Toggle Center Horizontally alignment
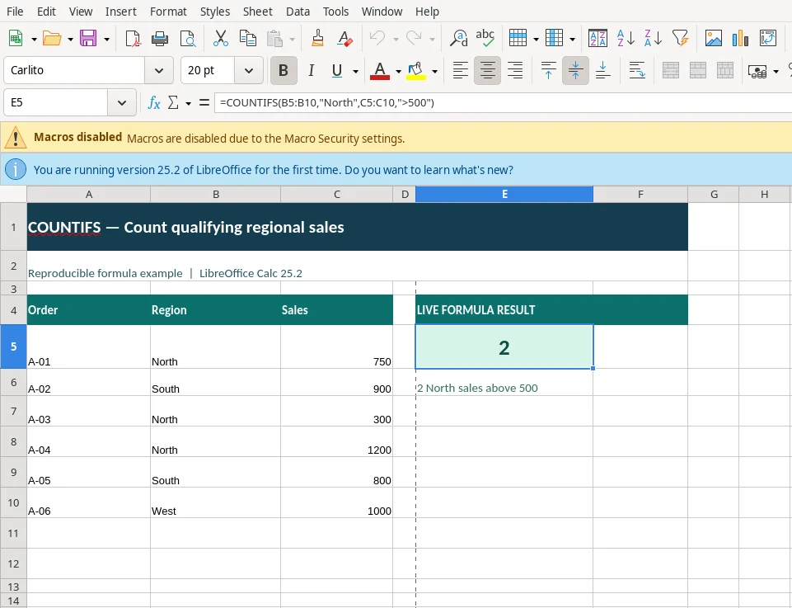This screenshot has height=608, width=792. (x=487, y=70)
